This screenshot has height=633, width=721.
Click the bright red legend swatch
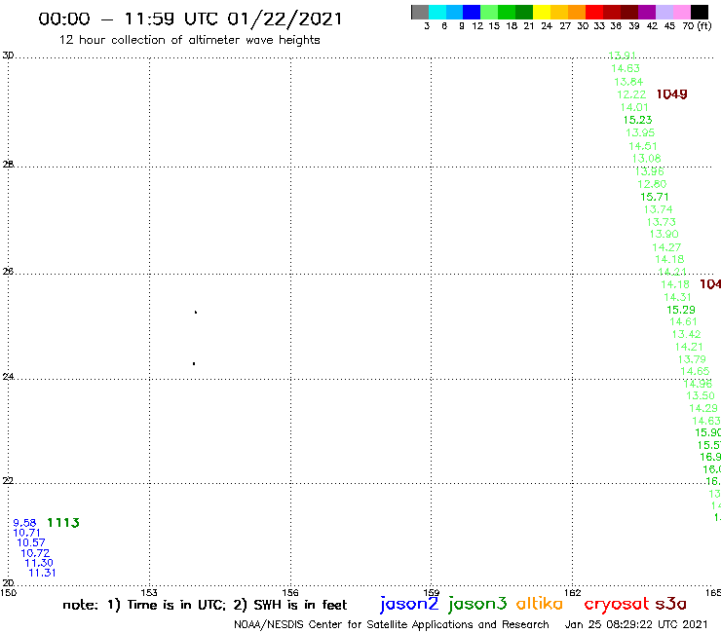click(594, 12)
